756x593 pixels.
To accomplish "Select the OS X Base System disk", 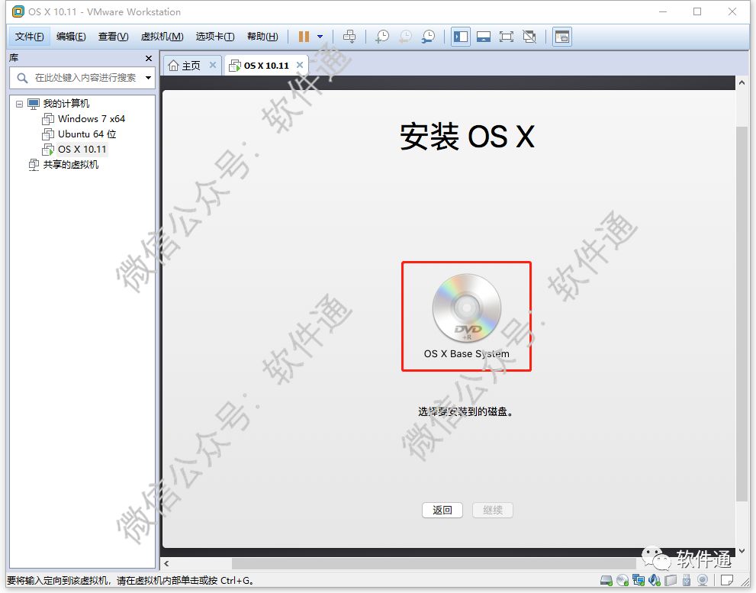I will pyautogui.click(x=467, y=316).
